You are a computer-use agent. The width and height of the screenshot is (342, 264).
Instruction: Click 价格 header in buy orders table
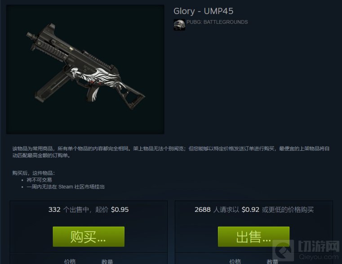pyautogui.click(x=235, y=261)
